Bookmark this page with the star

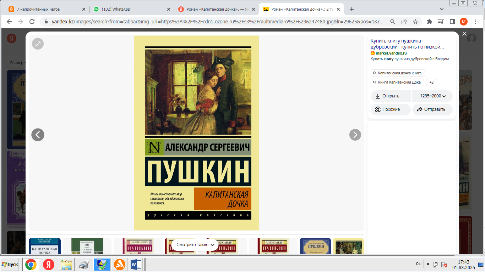[415, 22]
